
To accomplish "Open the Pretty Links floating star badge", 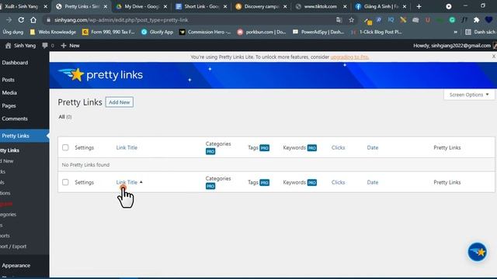I will (x=477, y=252).
